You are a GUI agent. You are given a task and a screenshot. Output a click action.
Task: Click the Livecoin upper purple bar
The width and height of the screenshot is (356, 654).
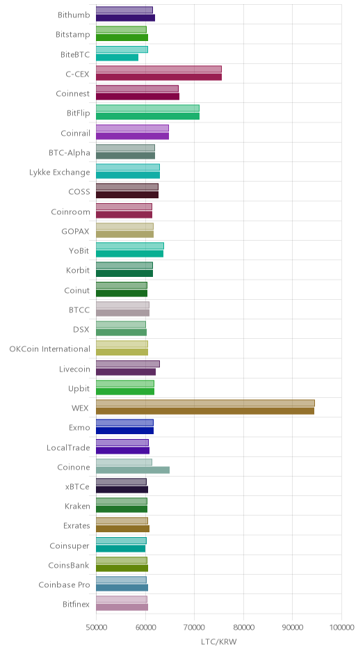pyautogui.click(x=127, y=364)
